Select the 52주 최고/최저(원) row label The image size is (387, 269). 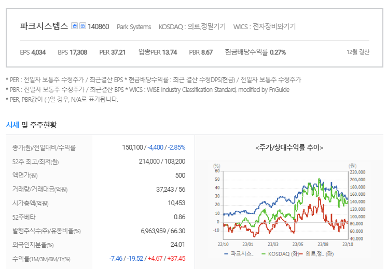click(36, 162)
